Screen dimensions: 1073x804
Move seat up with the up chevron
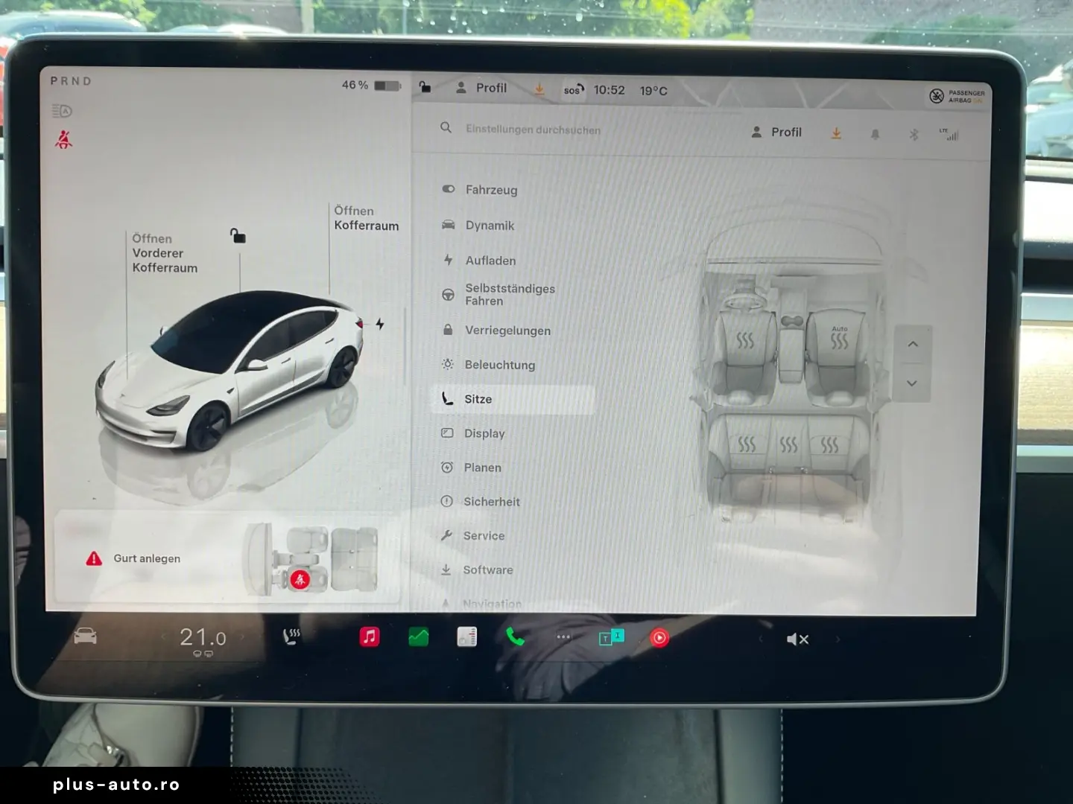913,344
